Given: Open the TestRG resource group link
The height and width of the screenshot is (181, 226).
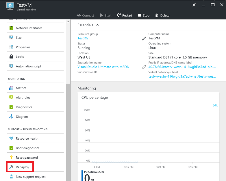Looking at the screenshot, I should coord(83,38).
